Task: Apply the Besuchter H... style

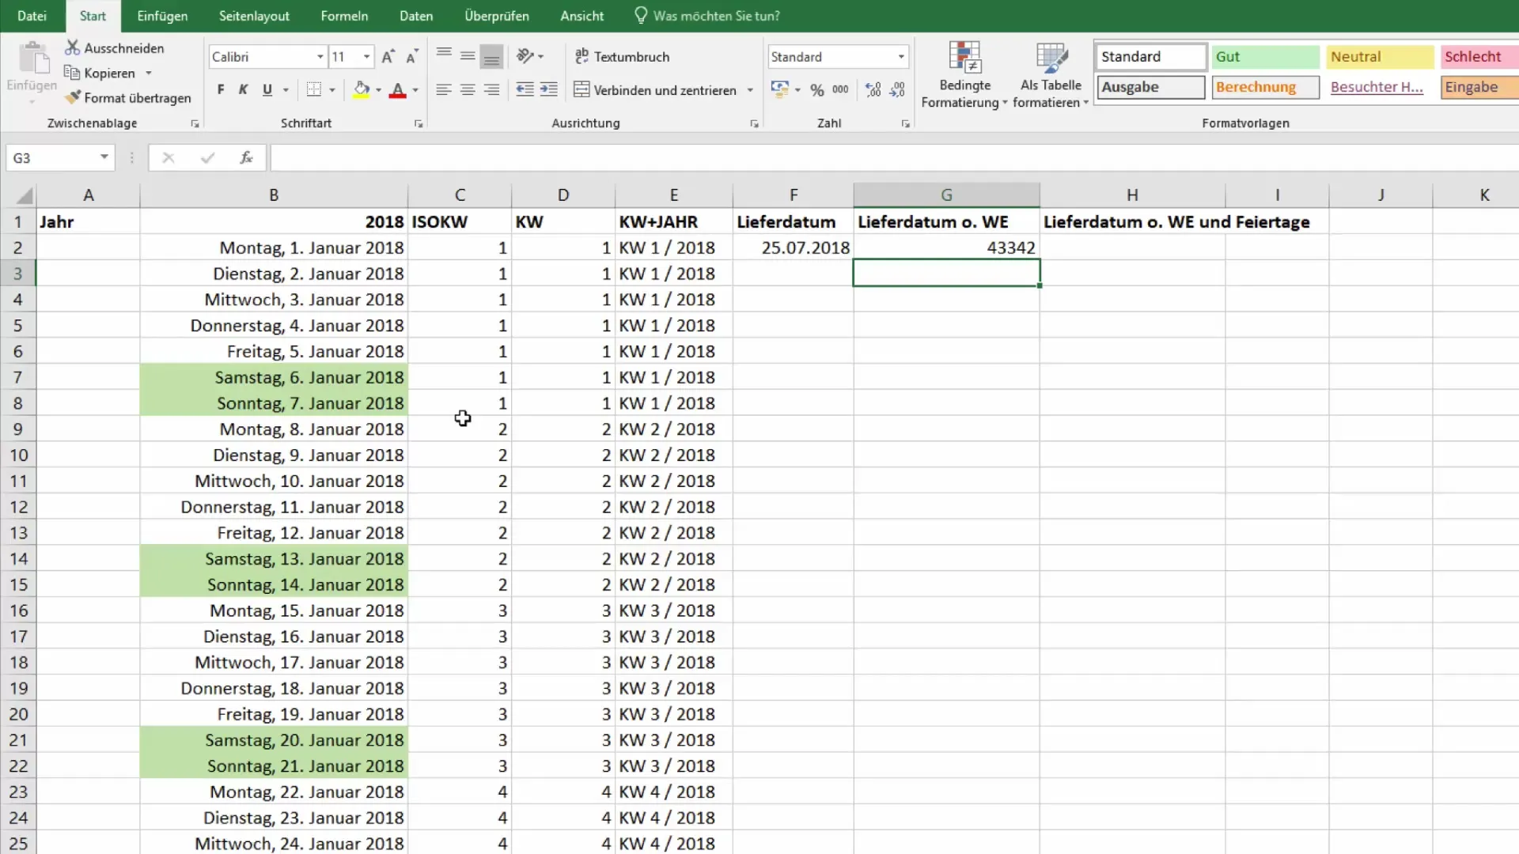Action: click(x=1380, y=87)
